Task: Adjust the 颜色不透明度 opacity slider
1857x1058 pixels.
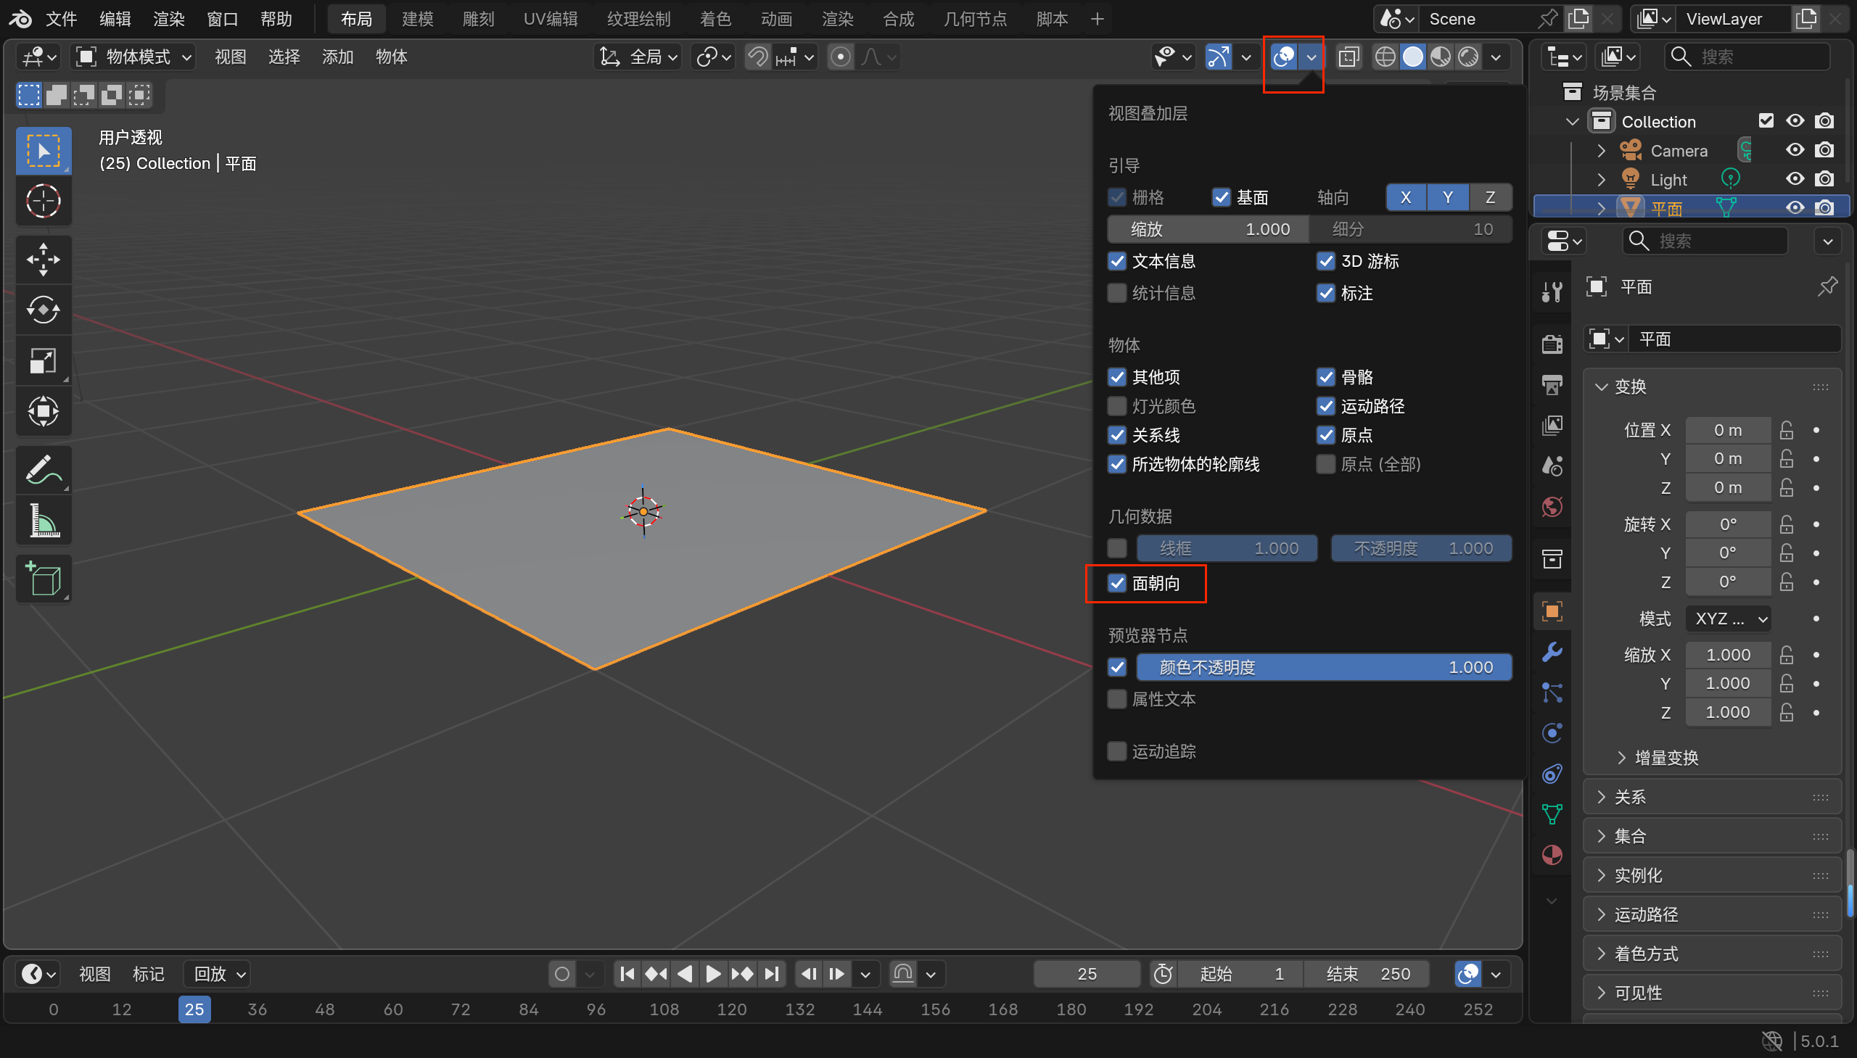Action: point(1324,667)
